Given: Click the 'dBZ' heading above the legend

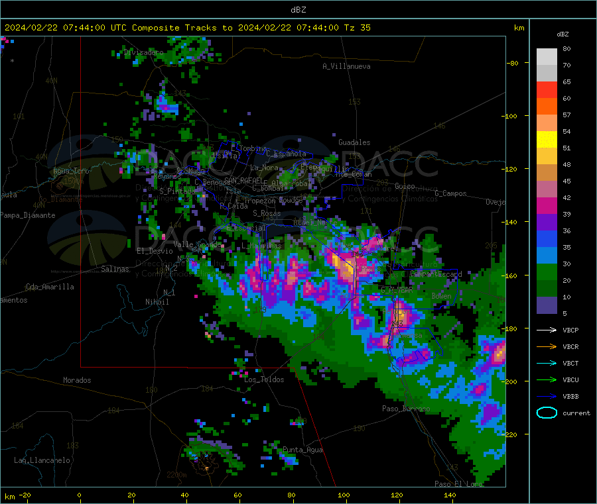Looking at the screenshot, I should click(x=563, y=34).
